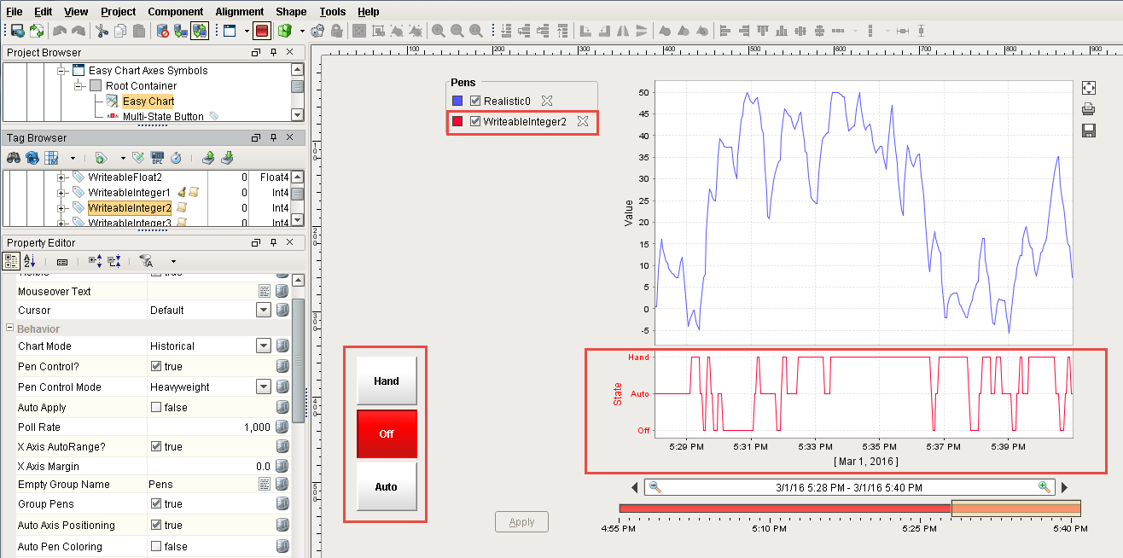This screenshot has height=558, width=1123.
Task: Click the OPC browser icon
Action: click(x=157, y=158)
